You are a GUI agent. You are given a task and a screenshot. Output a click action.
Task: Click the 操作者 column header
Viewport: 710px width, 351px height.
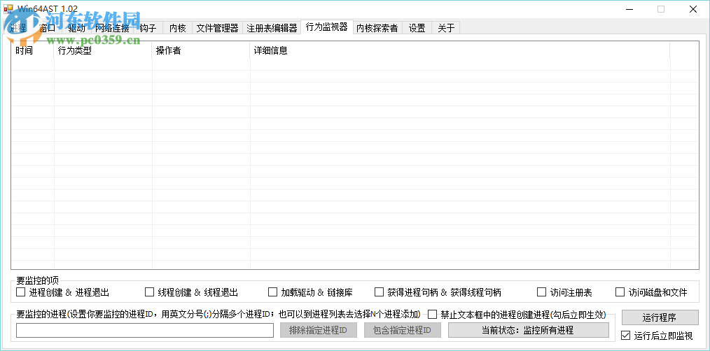(201, 50)
